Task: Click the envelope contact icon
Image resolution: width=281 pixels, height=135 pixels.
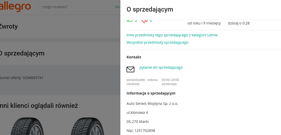Action: click(x=131, y=69)
